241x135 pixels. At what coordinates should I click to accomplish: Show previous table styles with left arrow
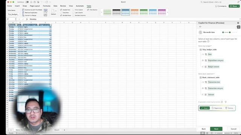tap(101, 12)
